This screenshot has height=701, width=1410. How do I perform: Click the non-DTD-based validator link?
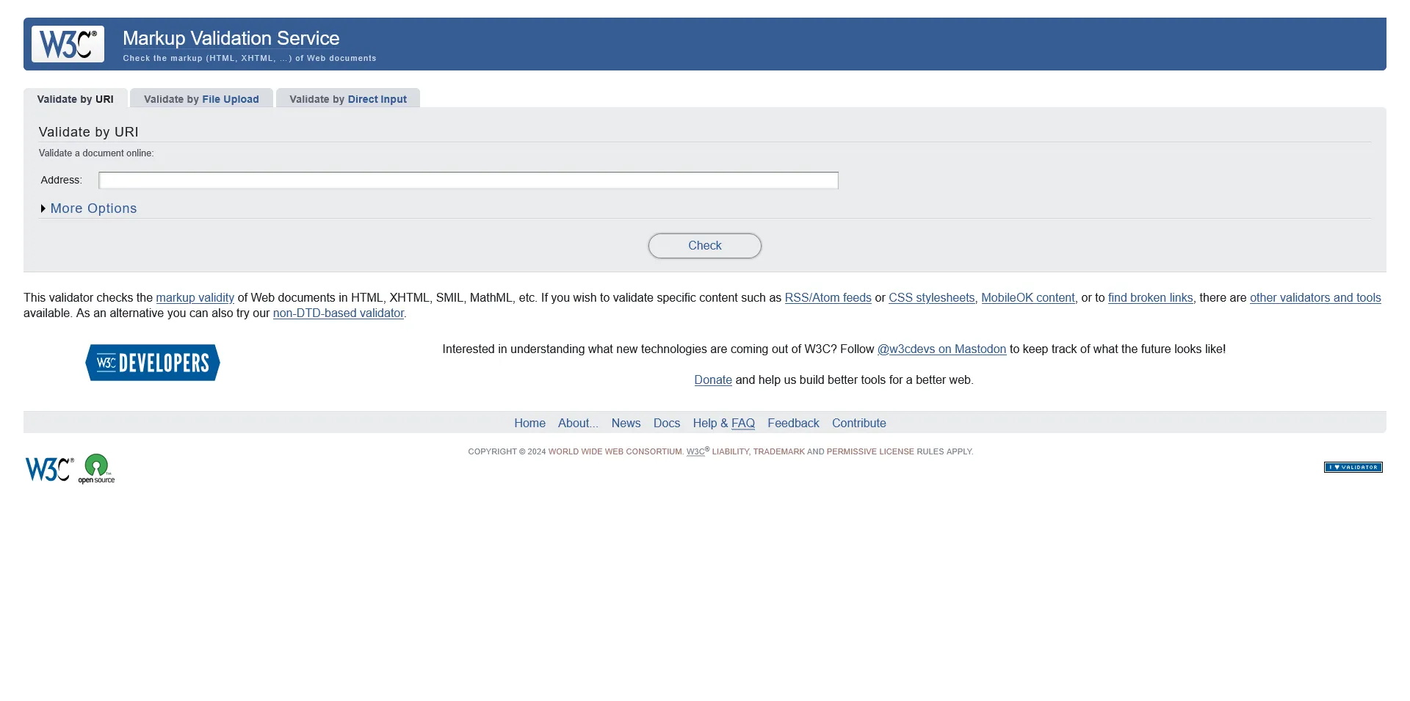(x=337, y=313)
